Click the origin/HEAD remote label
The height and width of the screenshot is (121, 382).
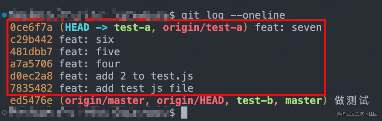[190, 100]
